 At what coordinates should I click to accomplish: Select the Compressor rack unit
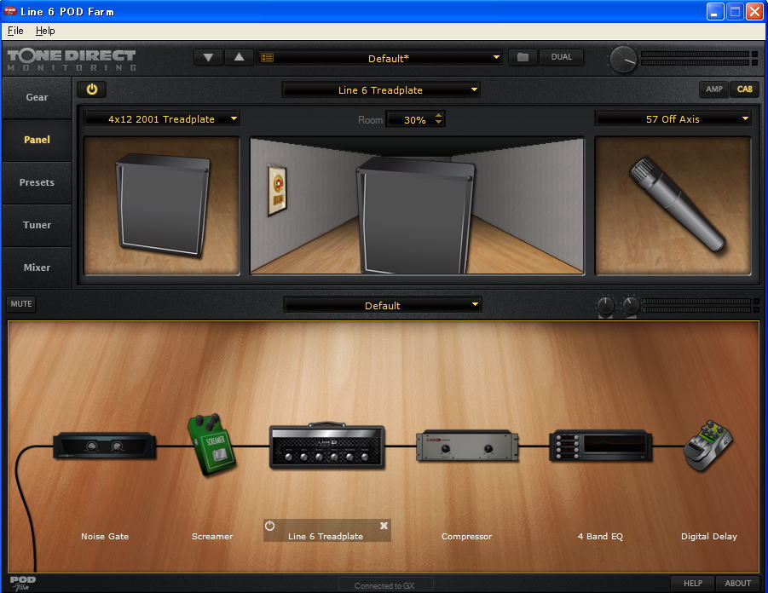click(x=467, y=446)
